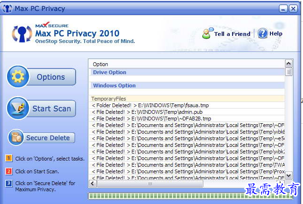Open the Help link text
303x204 pixels.
coord(276,34)
